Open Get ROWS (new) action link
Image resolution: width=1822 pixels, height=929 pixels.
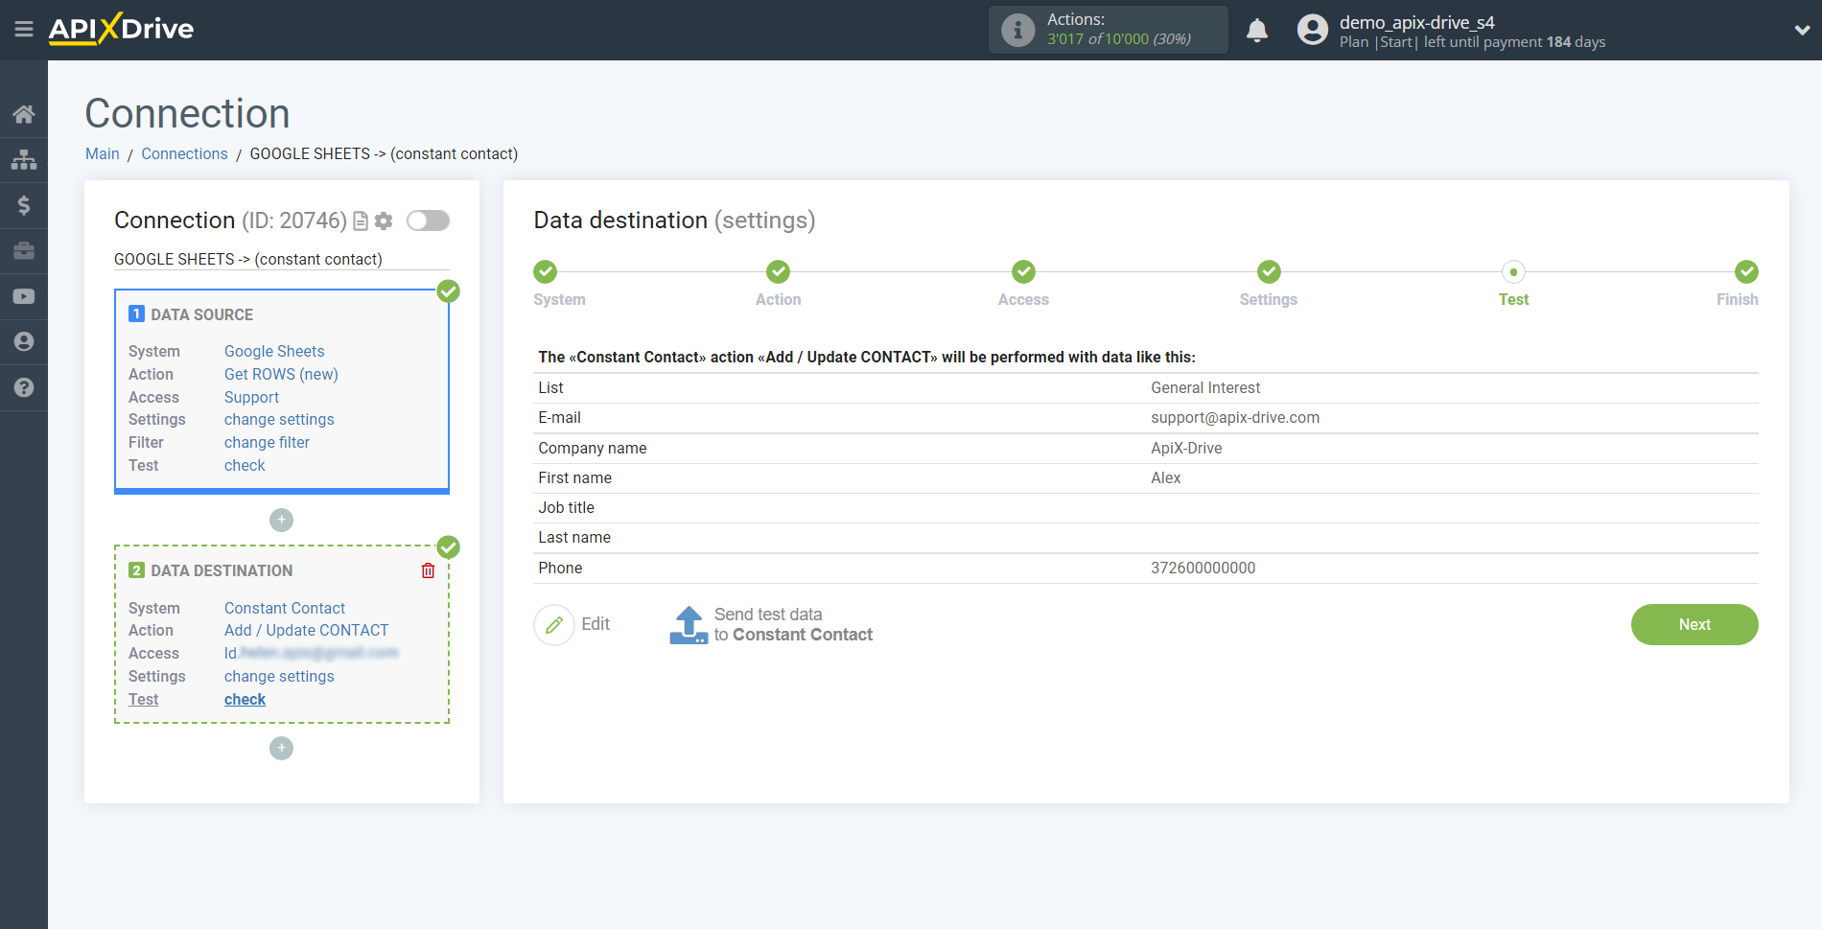click(281, 374)
